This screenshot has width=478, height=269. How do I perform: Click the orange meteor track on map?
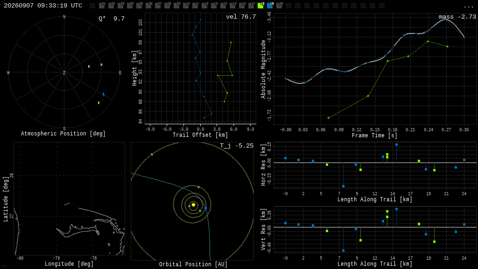tap(67, 204)
